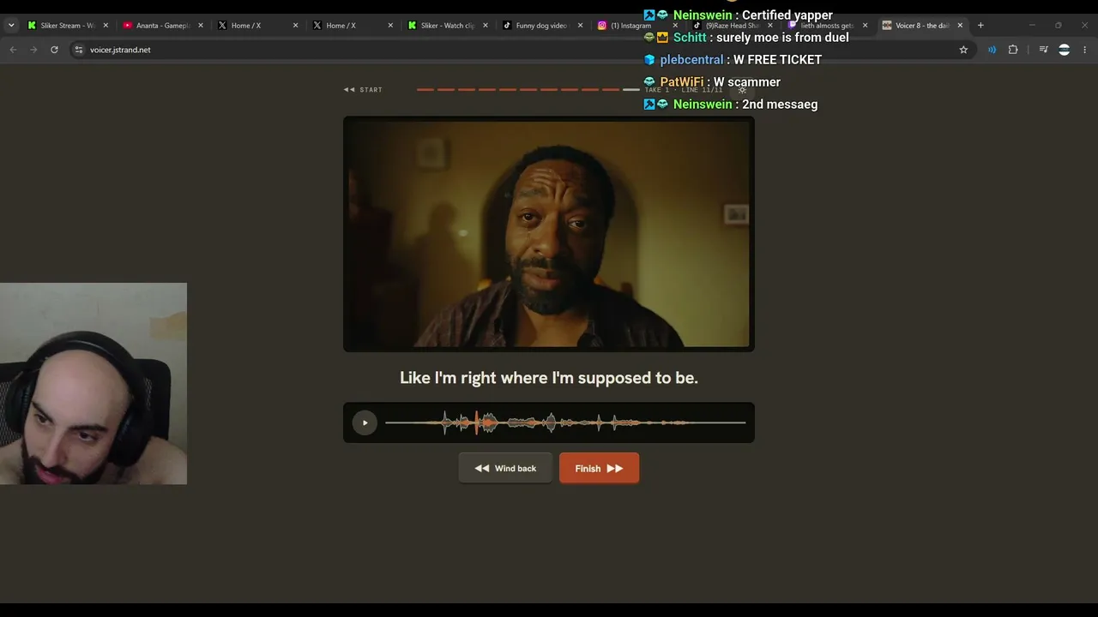This screenshot has height=617, width=1098.
Task: Bookmark this page with the star icon
Action: [963, 50]
